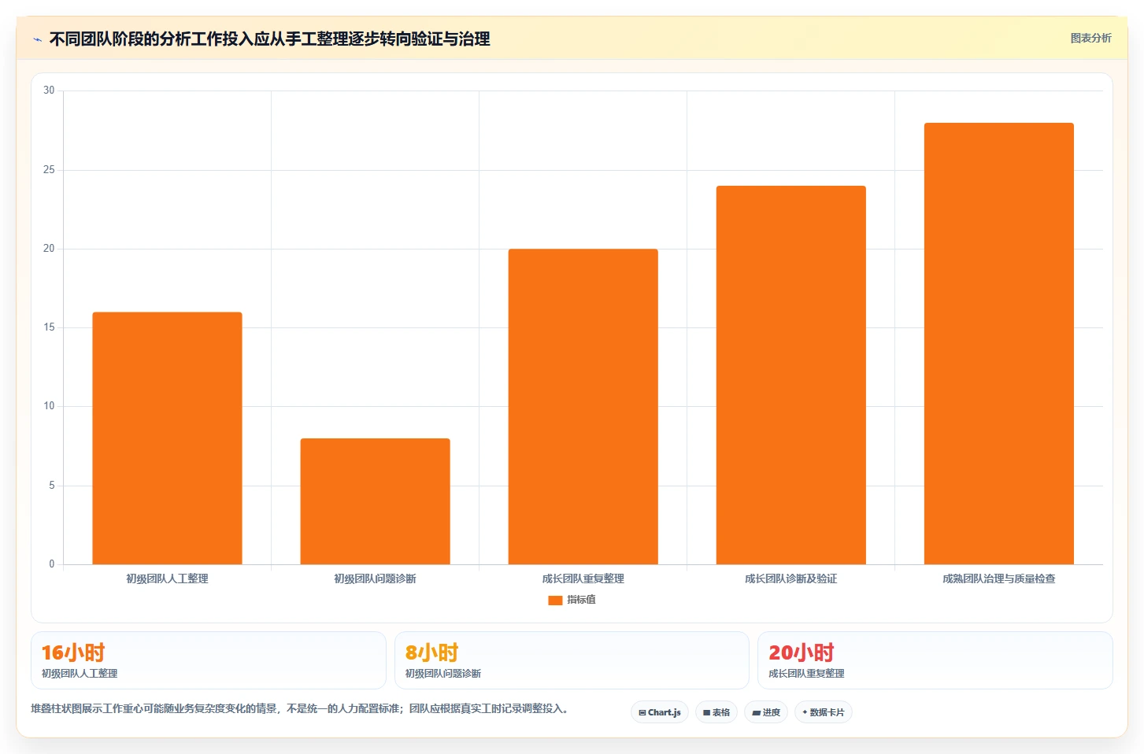1144x754 pixels.
Task: Toggle the 指标值 legend color swatch
Action: click(x=555, y=600)
